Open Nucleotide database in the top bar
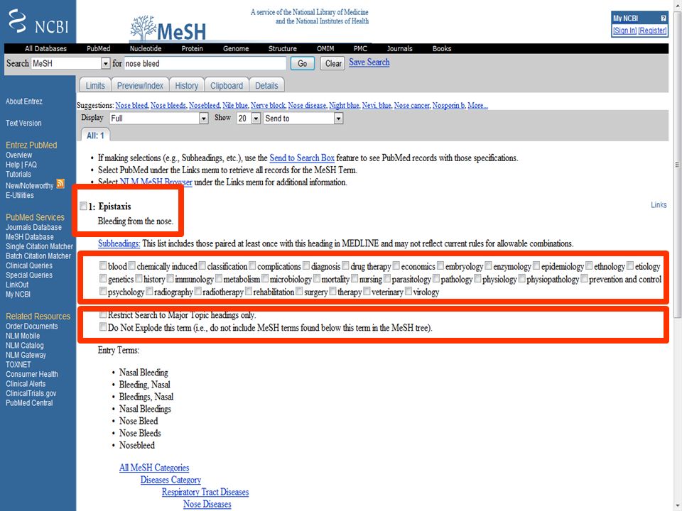682x511 pixels. [145, 49]
